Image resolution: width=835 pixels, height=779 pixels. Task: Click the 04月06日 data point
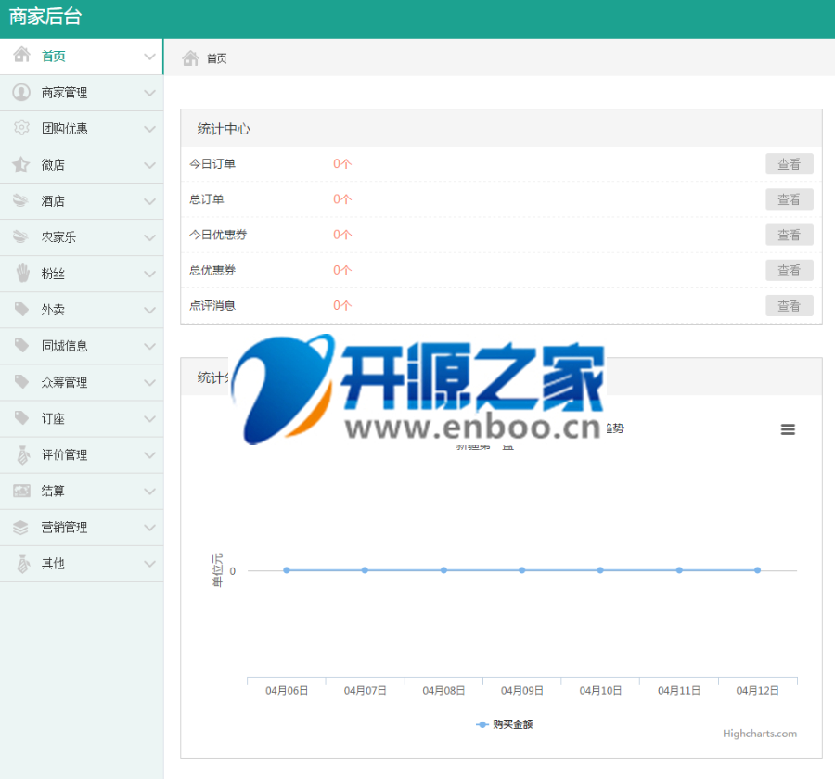[287, 570]
